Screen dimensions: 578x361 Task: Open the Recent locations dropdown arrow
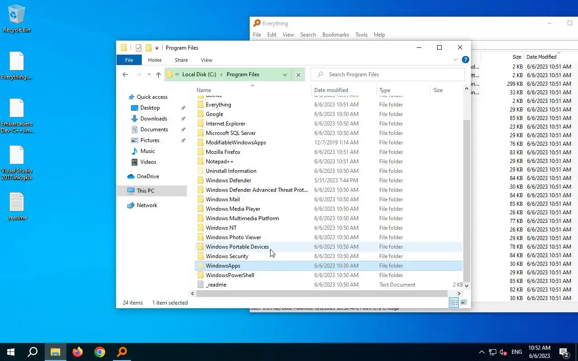[149, 74]
